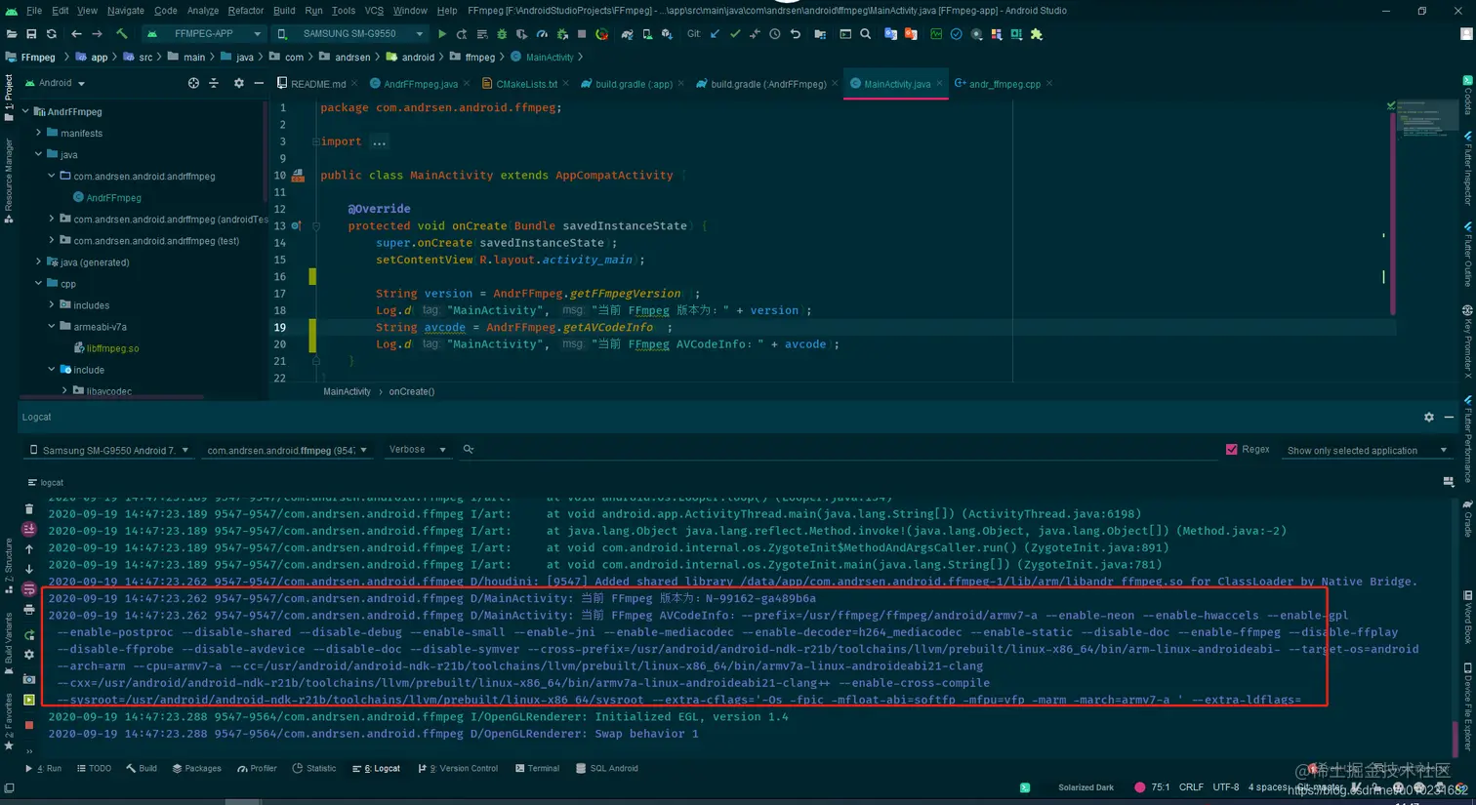
Task: Click the logcat search input field
Action: coord(840,450)
